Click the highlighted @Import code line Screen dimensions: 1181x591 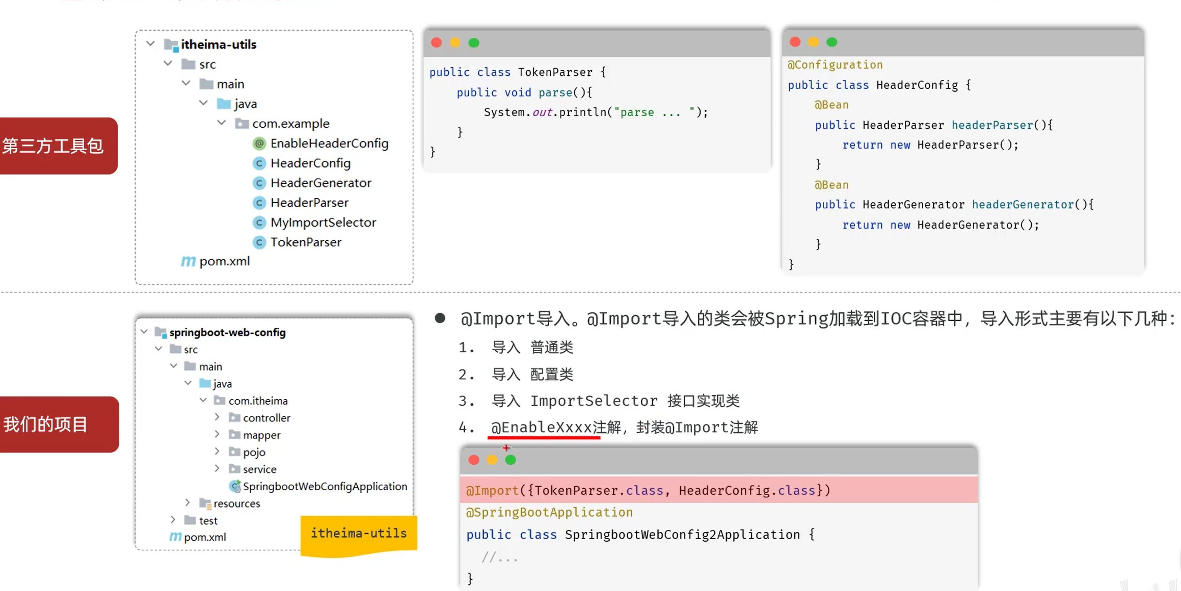pos(718,490)
